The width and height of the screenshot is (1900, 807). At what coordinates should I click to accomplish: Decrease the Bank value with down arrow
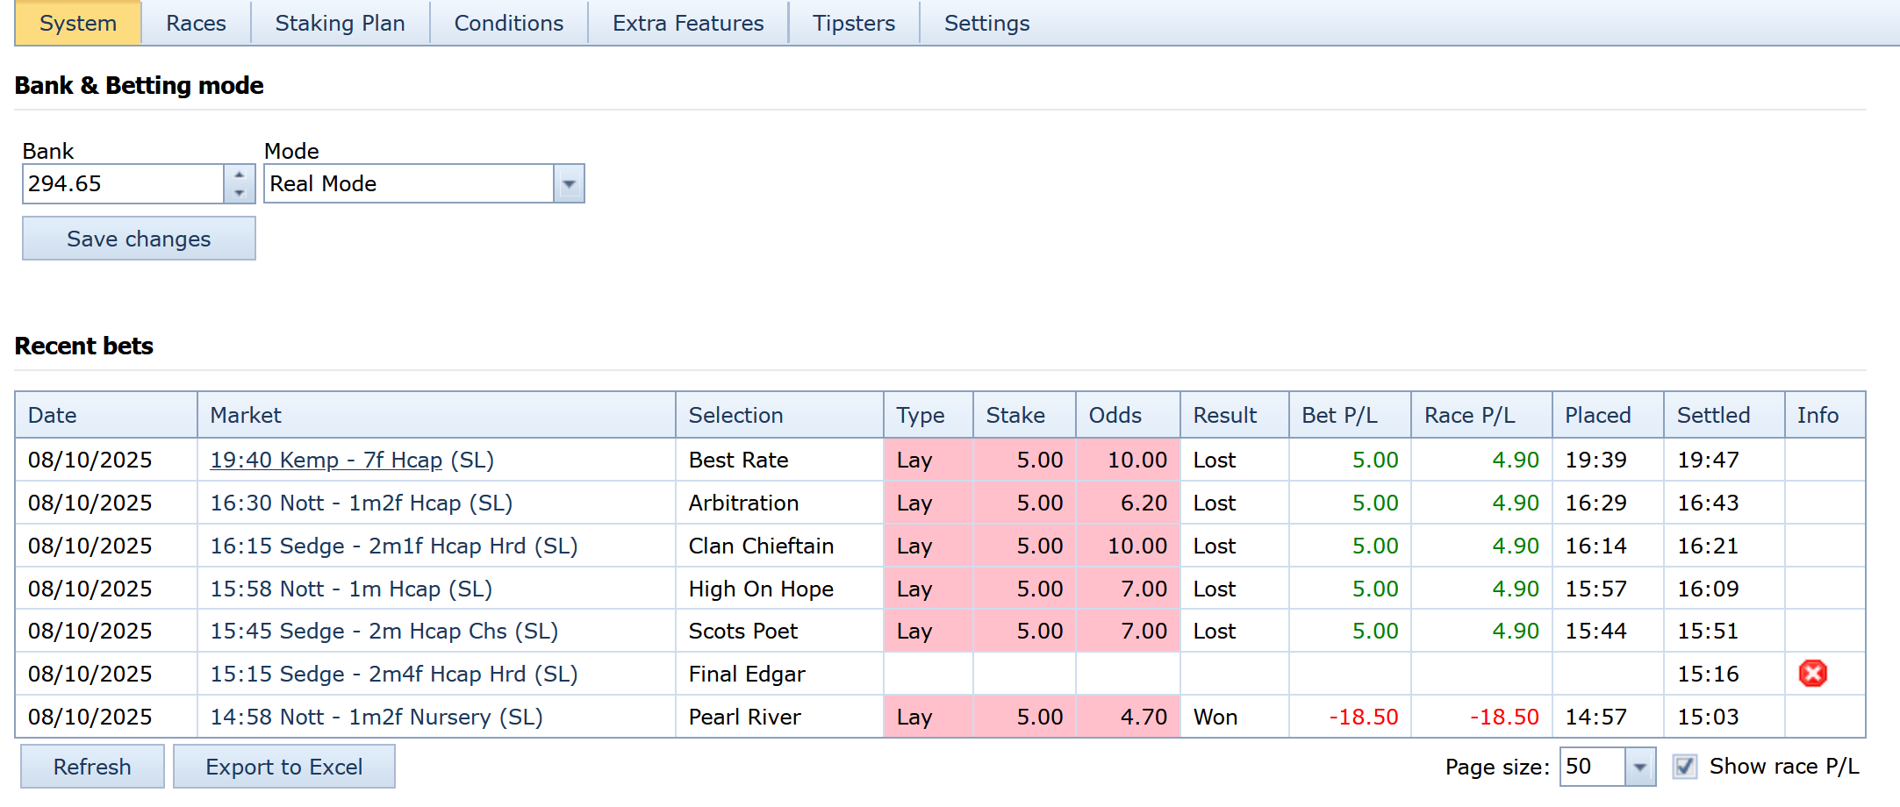point(239,193)
